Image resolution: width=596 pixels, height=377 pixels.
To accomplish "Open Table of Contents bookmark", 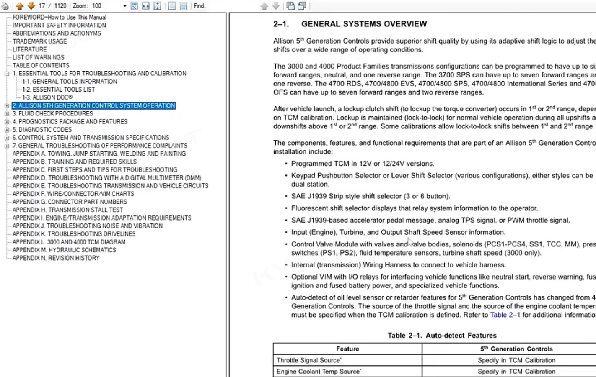I will [x=41, y=65].
